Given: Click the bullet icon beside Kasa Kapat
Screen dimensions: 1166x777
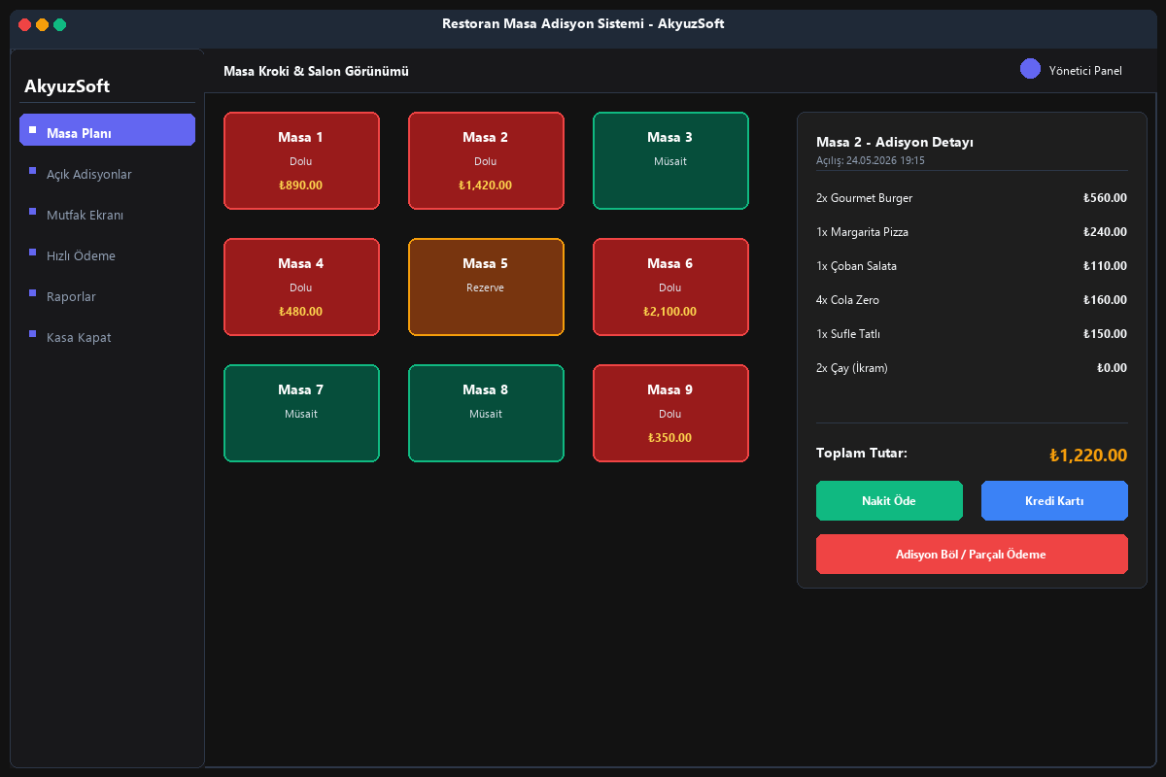Looking at the screenshot, I should 32,333.
